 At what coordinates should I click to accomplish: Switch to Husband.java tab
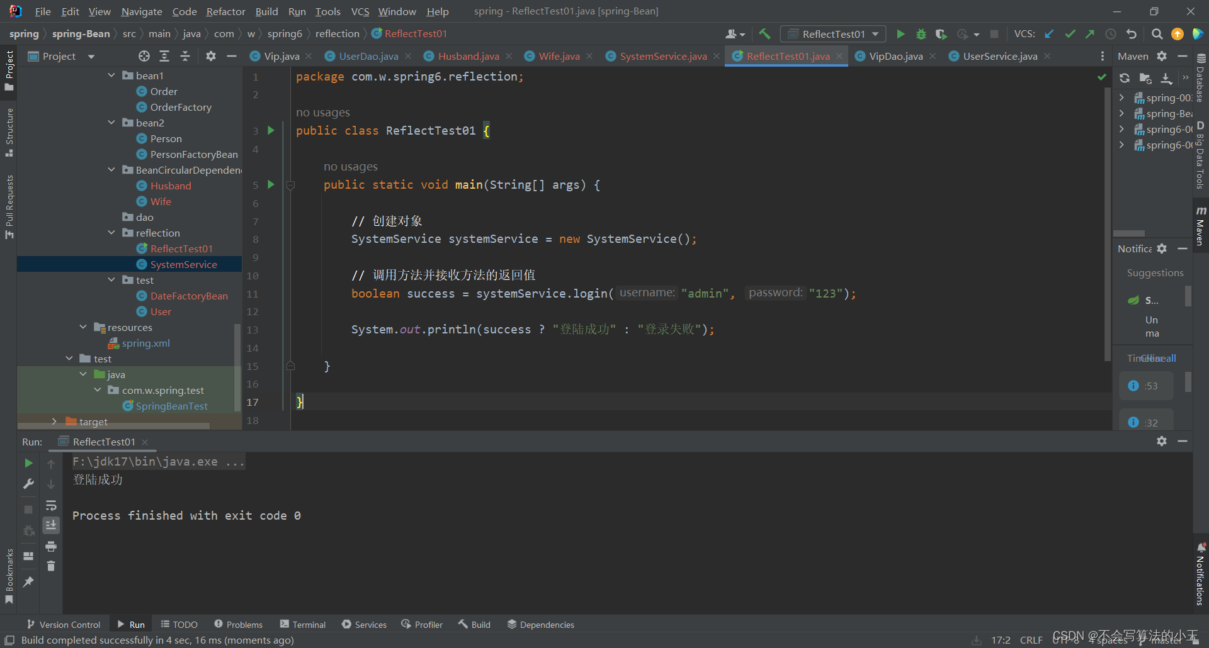coord(468,56)
